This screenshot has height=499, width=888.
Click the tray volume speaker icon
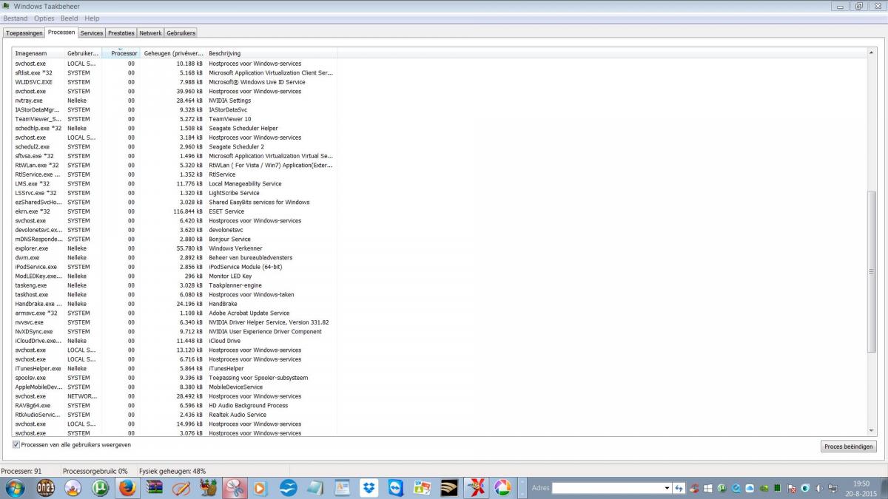click(819, 488)
